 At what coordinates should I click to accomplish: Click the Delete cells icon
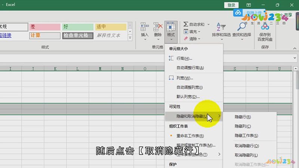158,27
